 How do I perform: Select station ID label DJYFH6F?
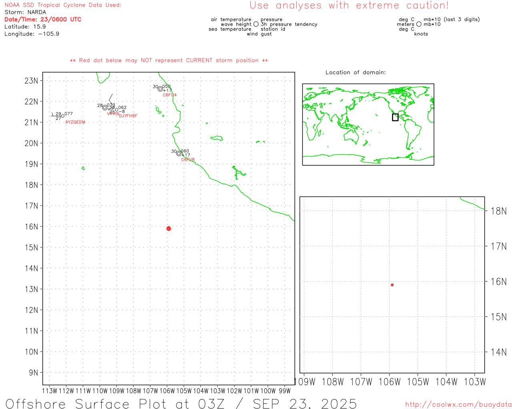click(x=128, y=116)
